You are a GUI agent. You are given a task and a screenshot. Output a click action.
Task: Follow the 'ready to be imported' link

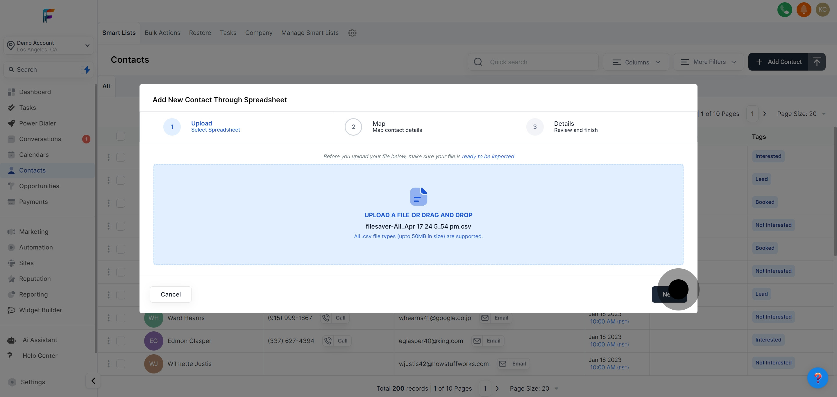(488, 157)
